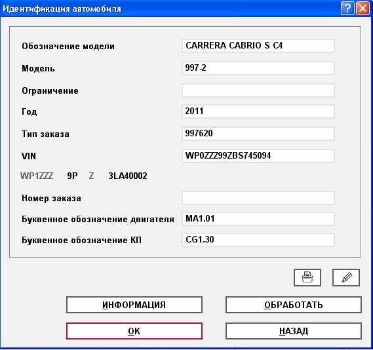Click the Тип заказа field 997620

pos(258,134)
